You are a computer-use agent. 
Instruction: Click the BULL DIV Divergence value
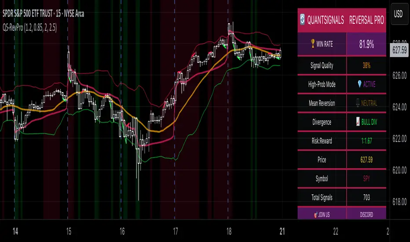coord(369,122)
